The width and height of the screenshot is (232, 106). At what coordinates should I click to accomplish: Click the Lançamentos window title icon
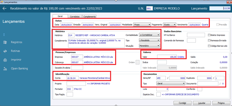pyautogui.click(x=2, y=2)
